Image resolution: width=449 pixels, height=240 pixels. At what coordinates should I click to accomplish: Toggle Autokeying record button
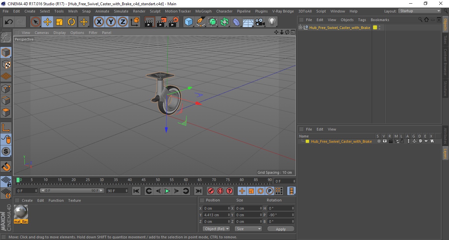tap(220, 191)
